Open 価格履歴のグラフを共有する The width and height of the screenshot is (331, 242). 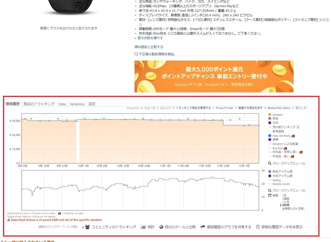point(229,227)
